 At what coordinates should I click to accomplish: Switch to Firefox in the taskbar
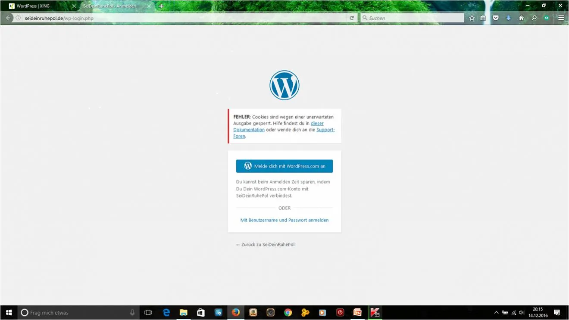click(x=236, y=313)
